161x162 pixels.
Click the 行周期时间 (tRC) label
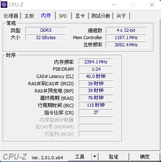[55, 105]
